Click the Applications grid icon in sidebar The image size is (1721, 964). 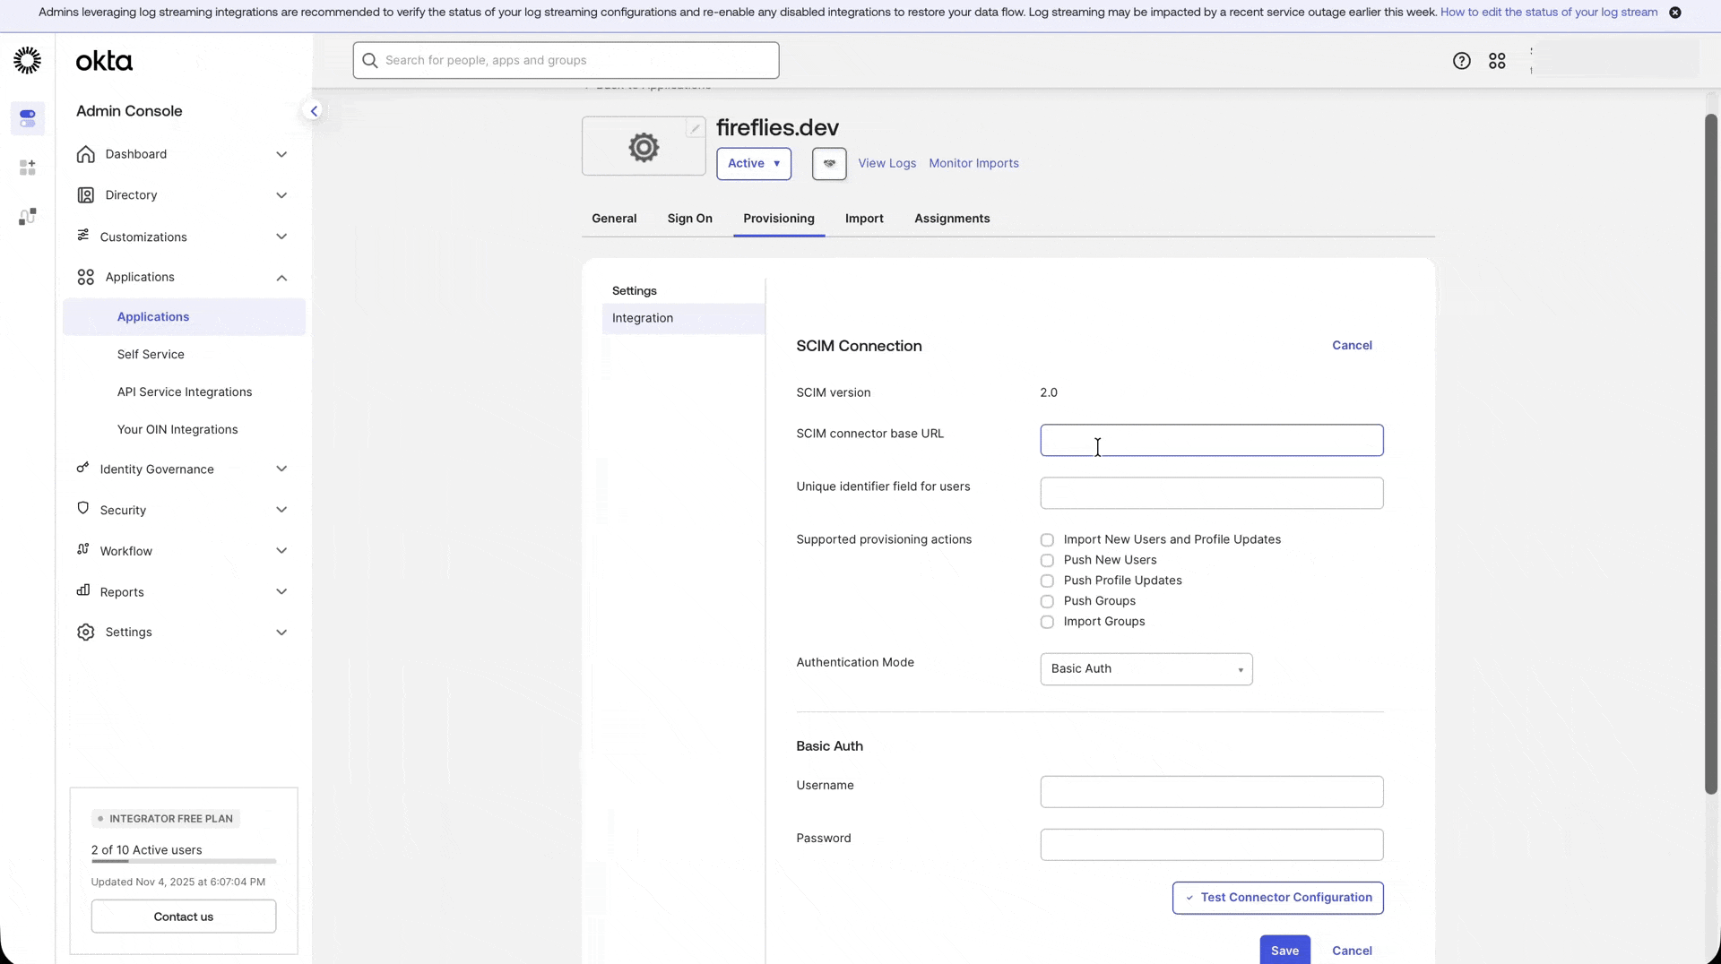[85, 278]
